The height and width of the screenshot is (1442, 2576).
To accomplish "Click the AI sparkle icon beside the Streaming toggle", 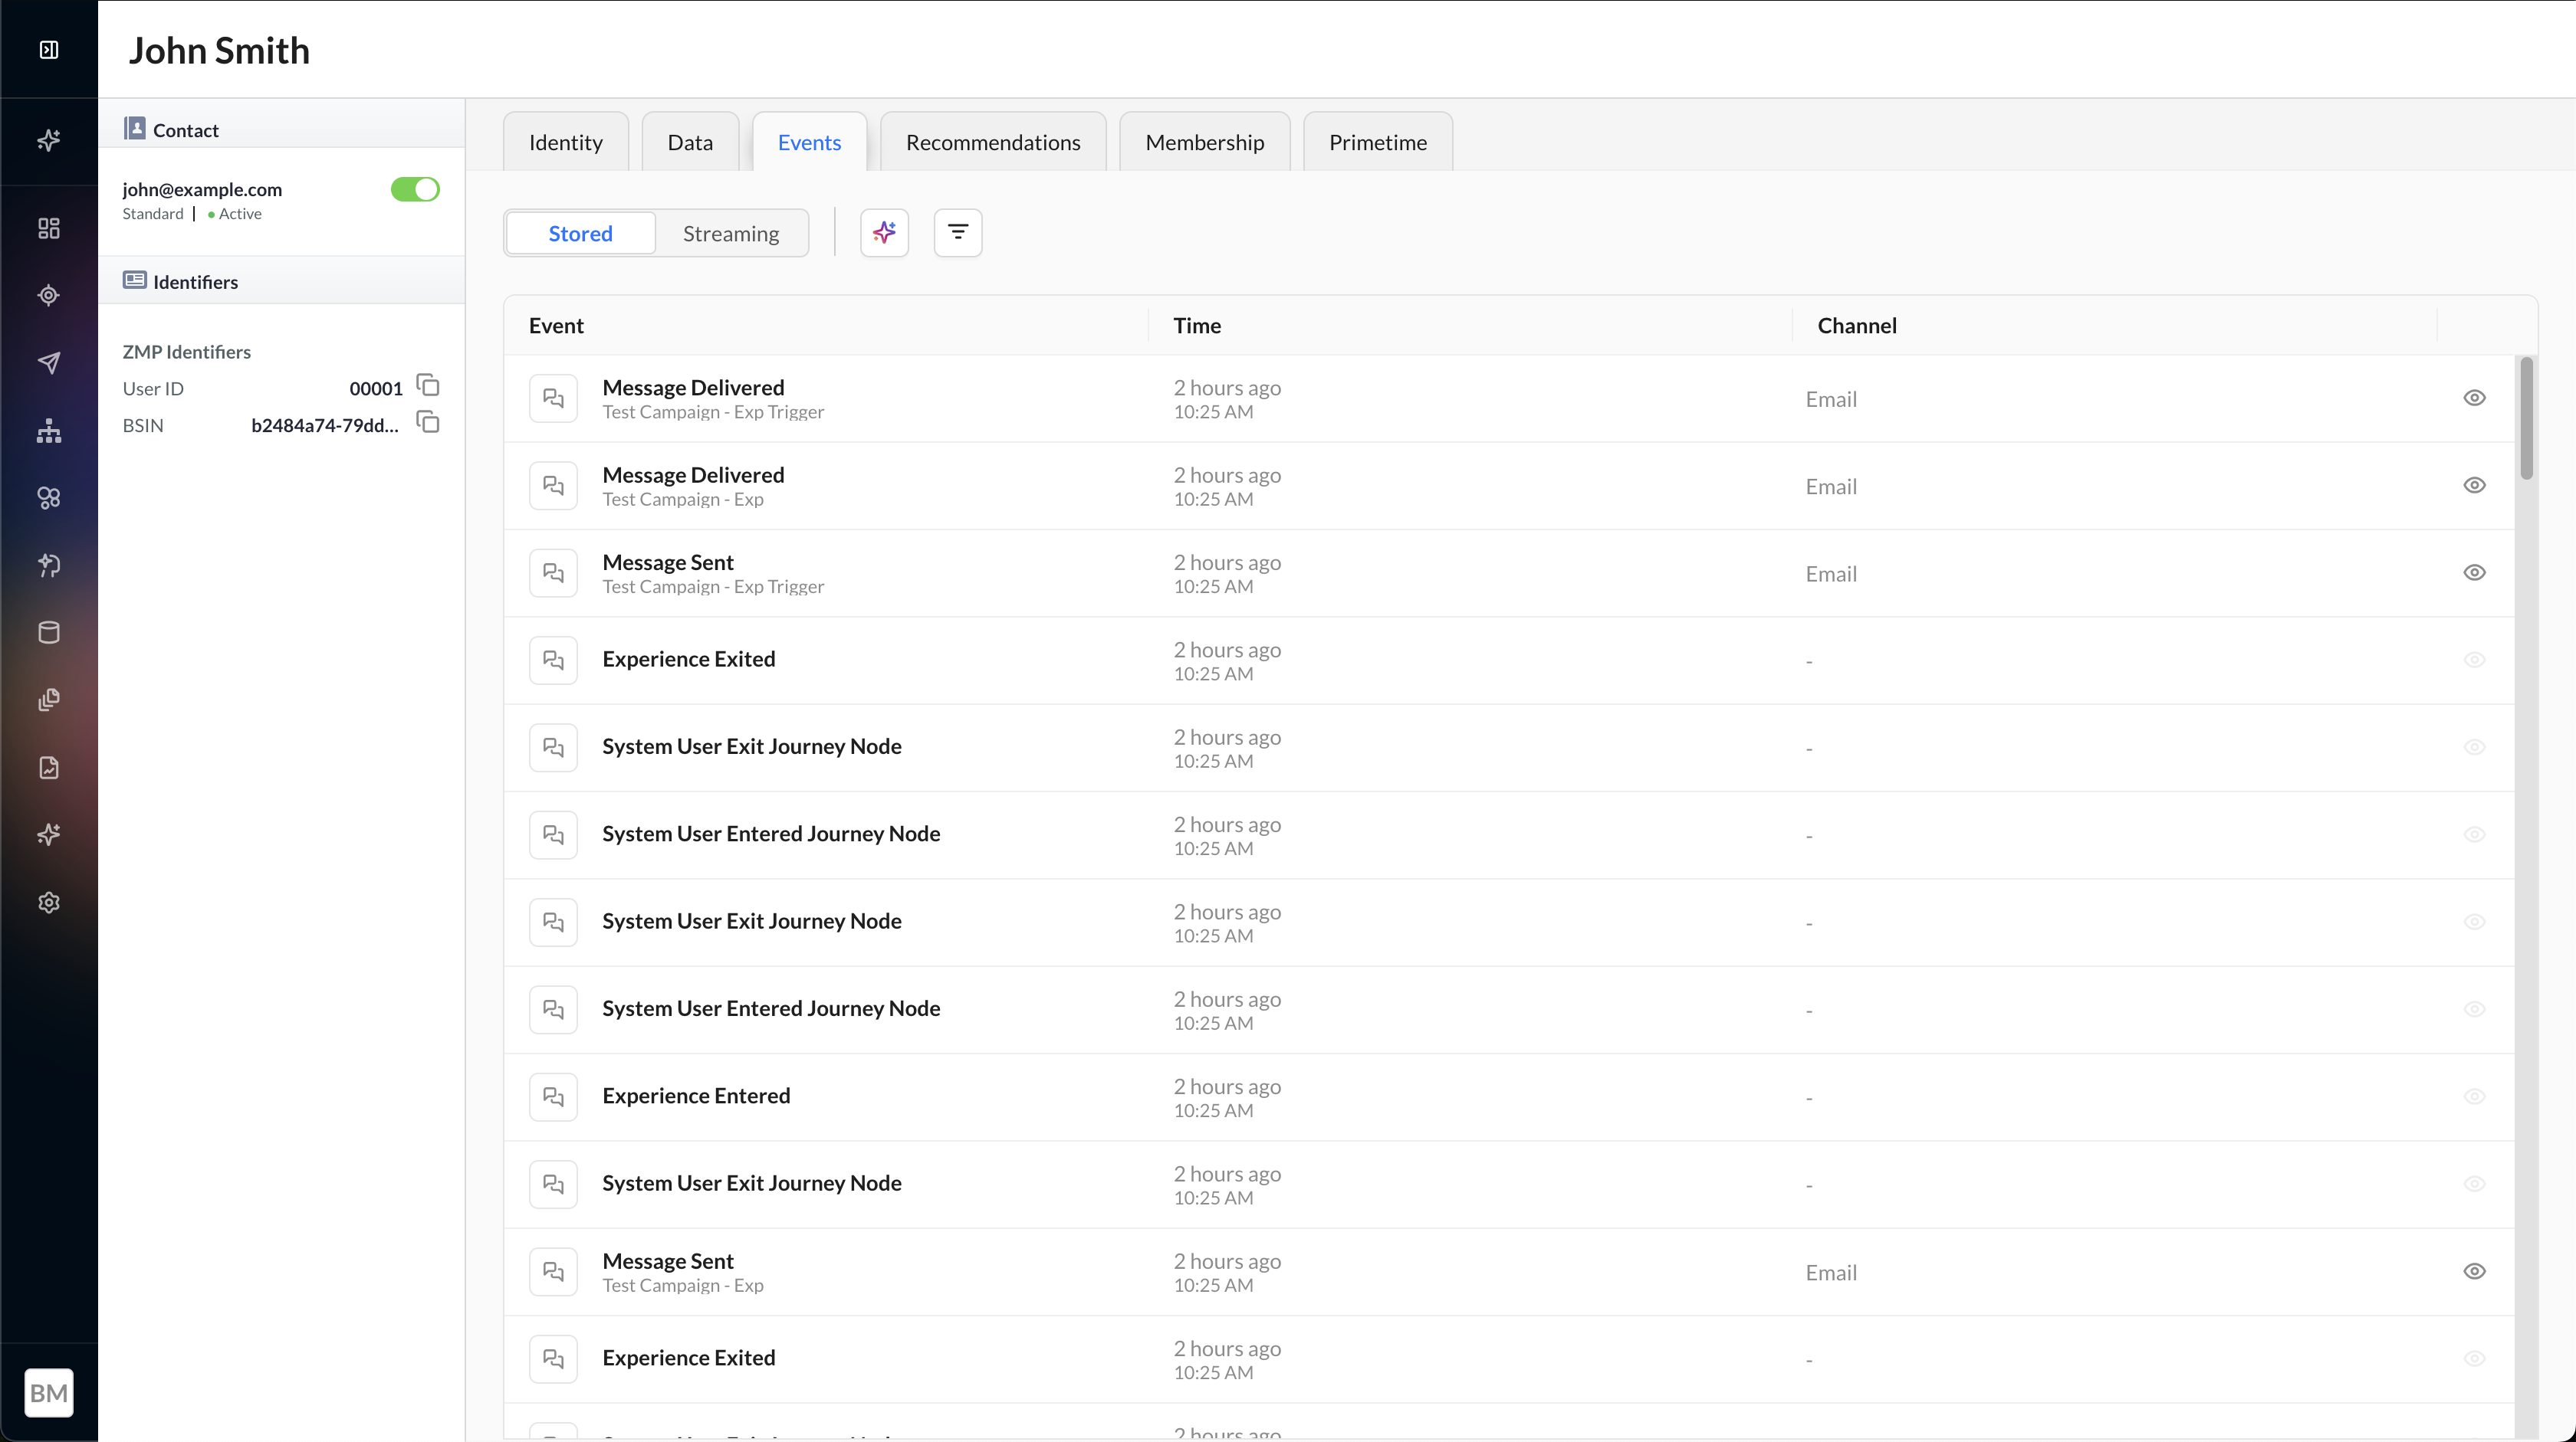I will pyautogui.click(x=884, y=233).
